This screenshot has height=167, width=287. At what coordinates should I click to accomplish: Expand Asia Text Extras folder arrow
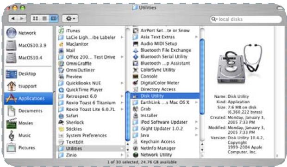196,37
